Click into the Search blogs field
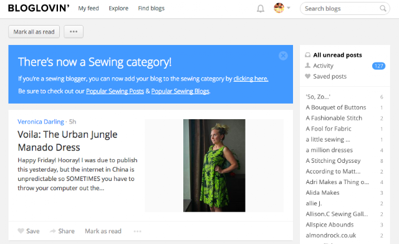This screenshot has width=399, height=244. tap(341, 8)
